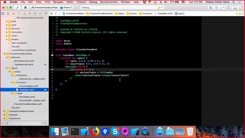Open Firefox from the Dock
Image resolution: width=245 pixels, height=138 pixels.
(x=95, y=131)
